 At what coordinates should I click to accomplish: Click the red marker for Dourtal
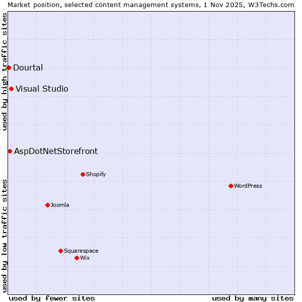coord(9,67)
